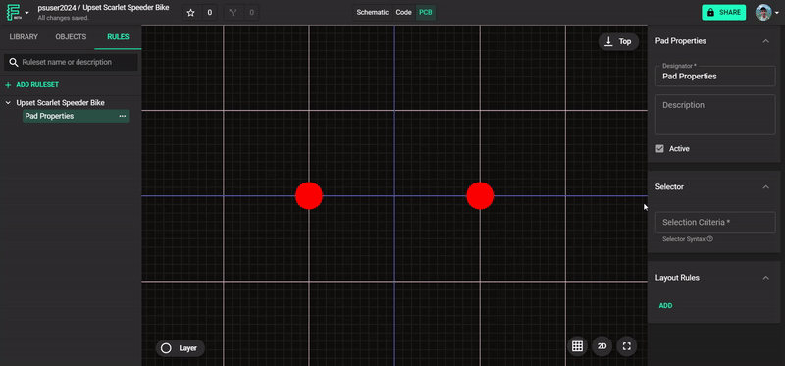Select the right red pad on canvas
The height and width of the screenshot is (366, 785).
click(480, 196)
